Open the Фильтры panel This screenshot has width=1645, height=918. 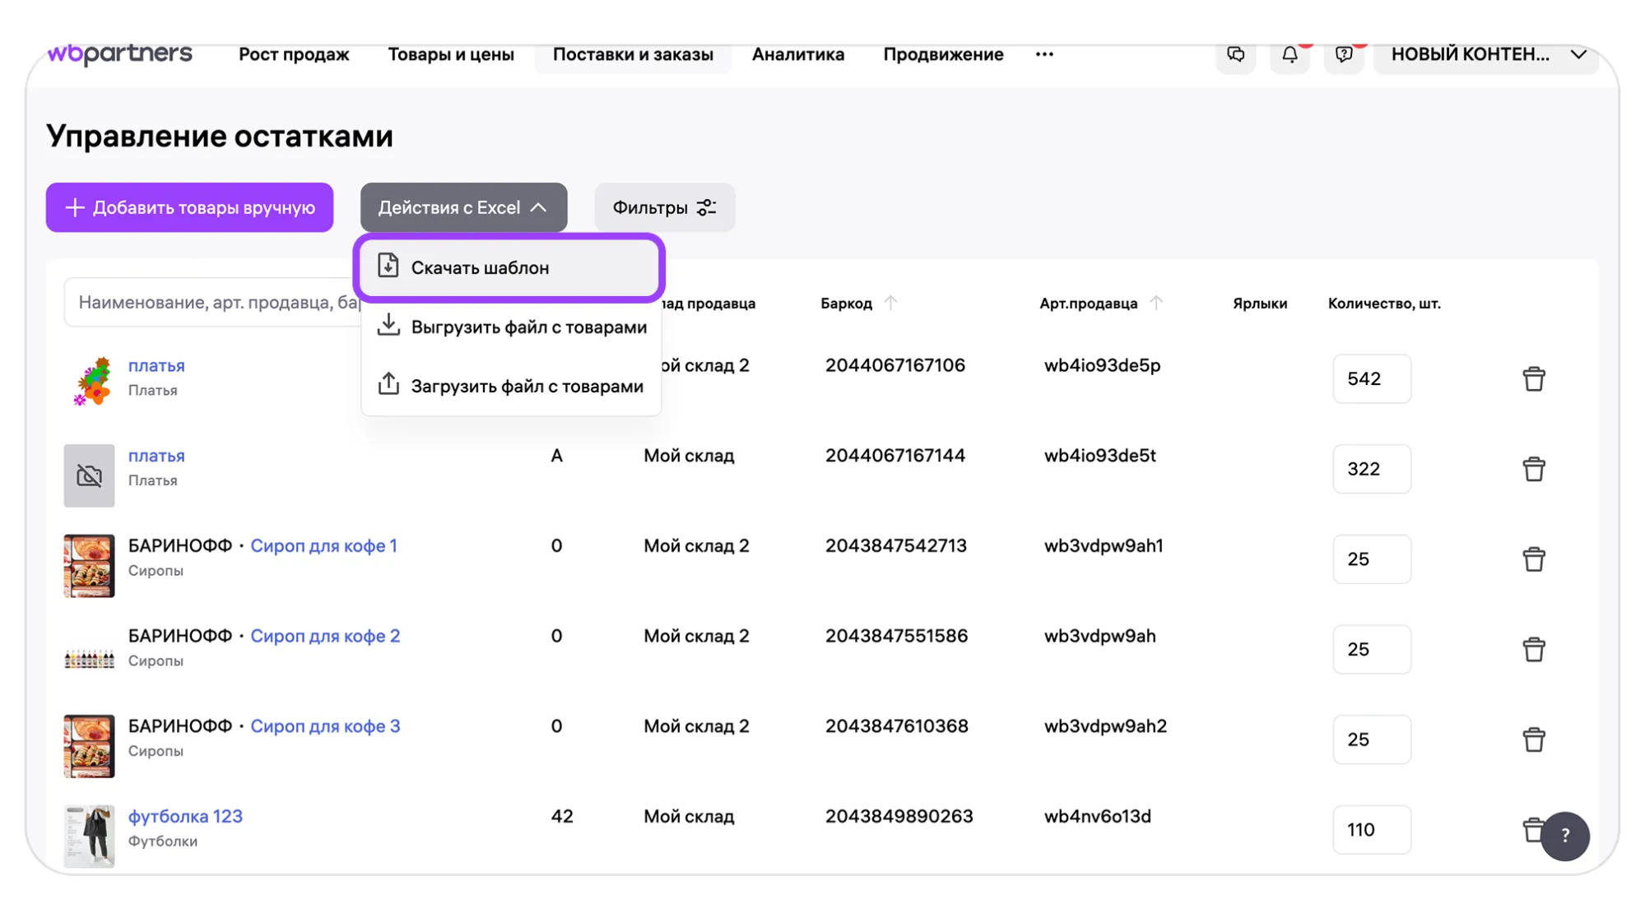[664, 207]
